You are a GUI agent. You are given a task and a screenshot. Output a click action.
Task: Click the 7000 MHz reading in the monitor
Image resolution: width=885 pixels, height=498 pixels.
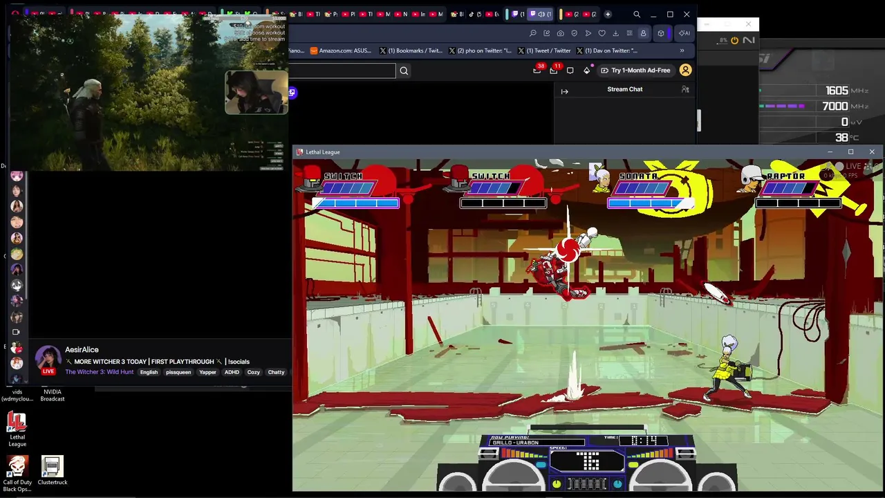click(835, 106)
